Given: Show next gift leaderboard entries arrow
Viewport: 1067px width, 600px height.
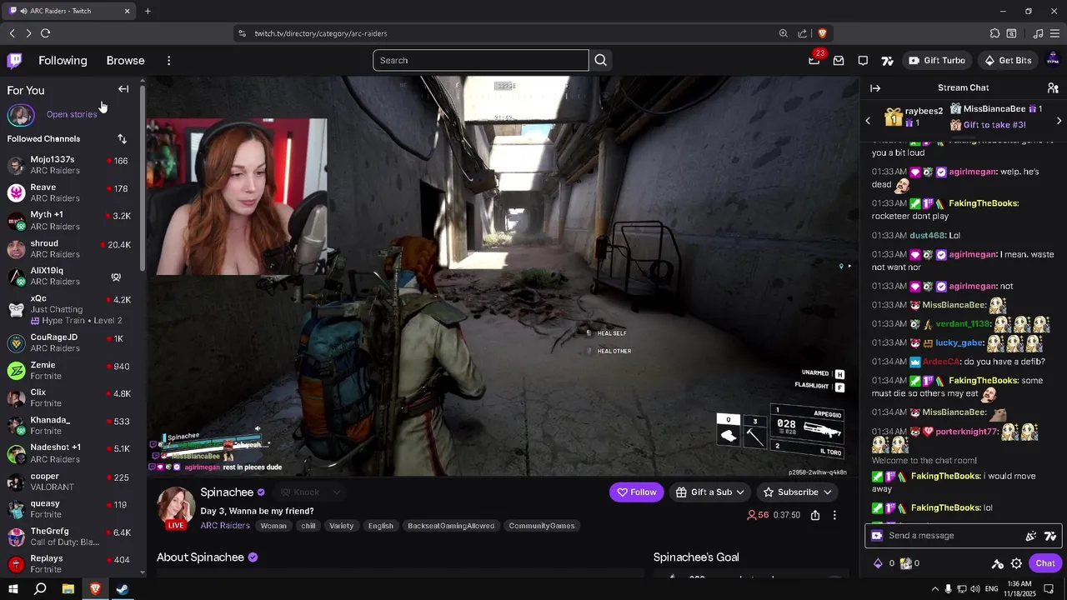Looking at the screenshot, I should pos(1059,121).
